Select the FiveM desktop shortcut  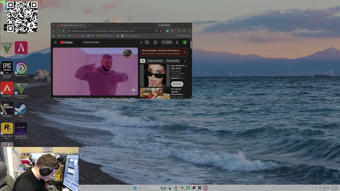click(21, 49)
